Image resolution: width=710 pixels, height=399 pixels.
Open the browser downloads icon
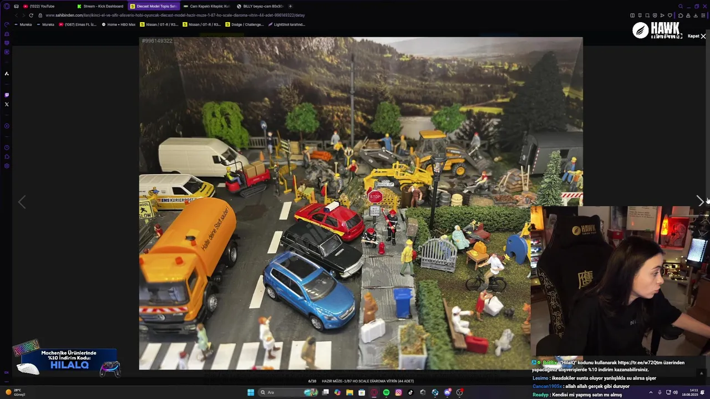696,16
